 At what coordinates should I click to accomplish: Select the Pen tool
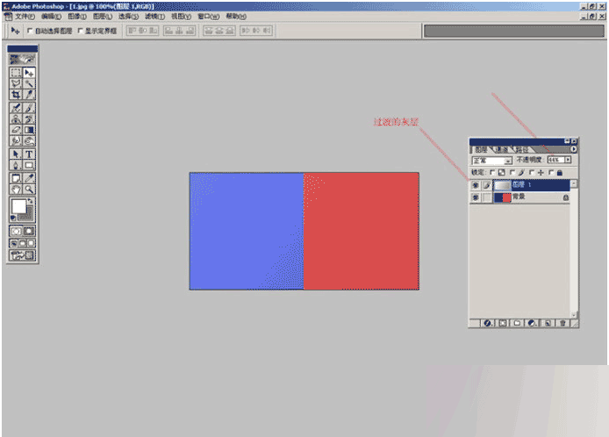16,165
